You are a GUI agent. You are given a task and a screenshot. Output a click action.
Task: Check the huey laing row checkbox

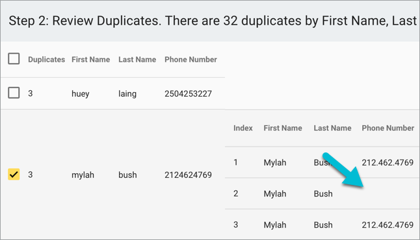pos(14,93)
